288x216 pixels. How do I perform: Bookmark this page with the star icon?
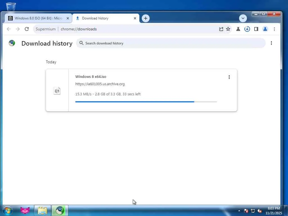coord(228,29)
